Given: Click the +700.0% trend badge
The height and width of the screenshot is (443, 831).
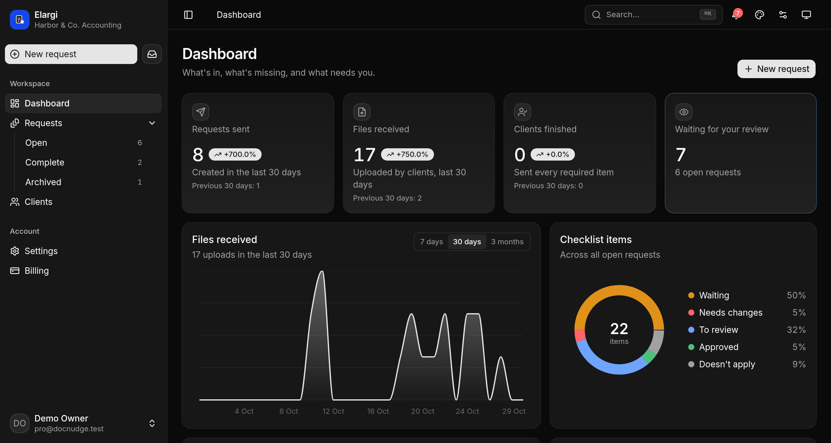Looking at the screenshot, I should pyautogui.click(x=235, y=154).
